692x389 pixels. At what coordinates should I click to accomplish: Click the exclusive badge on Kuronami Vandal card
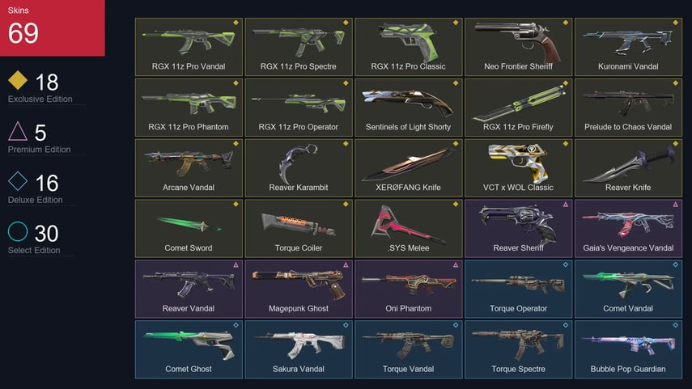pos(675,23)
